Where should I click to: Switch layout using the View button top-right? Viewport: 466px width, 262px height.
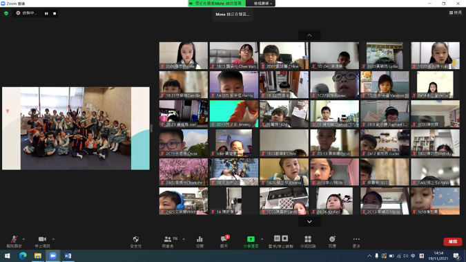pos(456,12)
